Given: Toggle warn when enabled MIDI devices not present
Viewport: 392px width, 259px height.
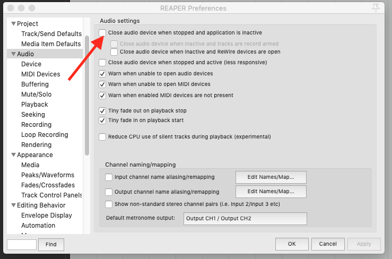Looking at the screenshot, I should tap(102, 96).
